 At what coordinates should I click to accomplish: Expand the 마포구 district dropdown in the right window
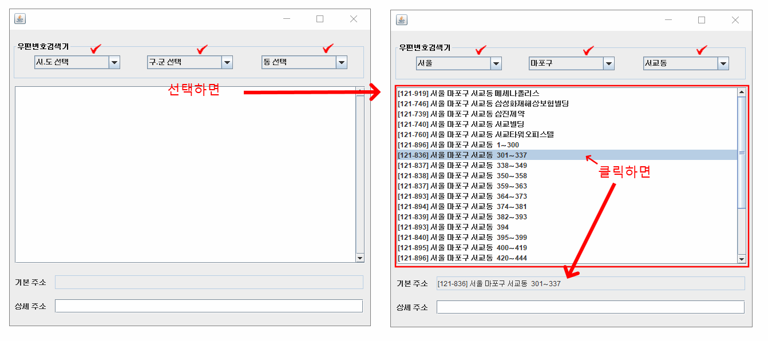click(x=571, y=63)
